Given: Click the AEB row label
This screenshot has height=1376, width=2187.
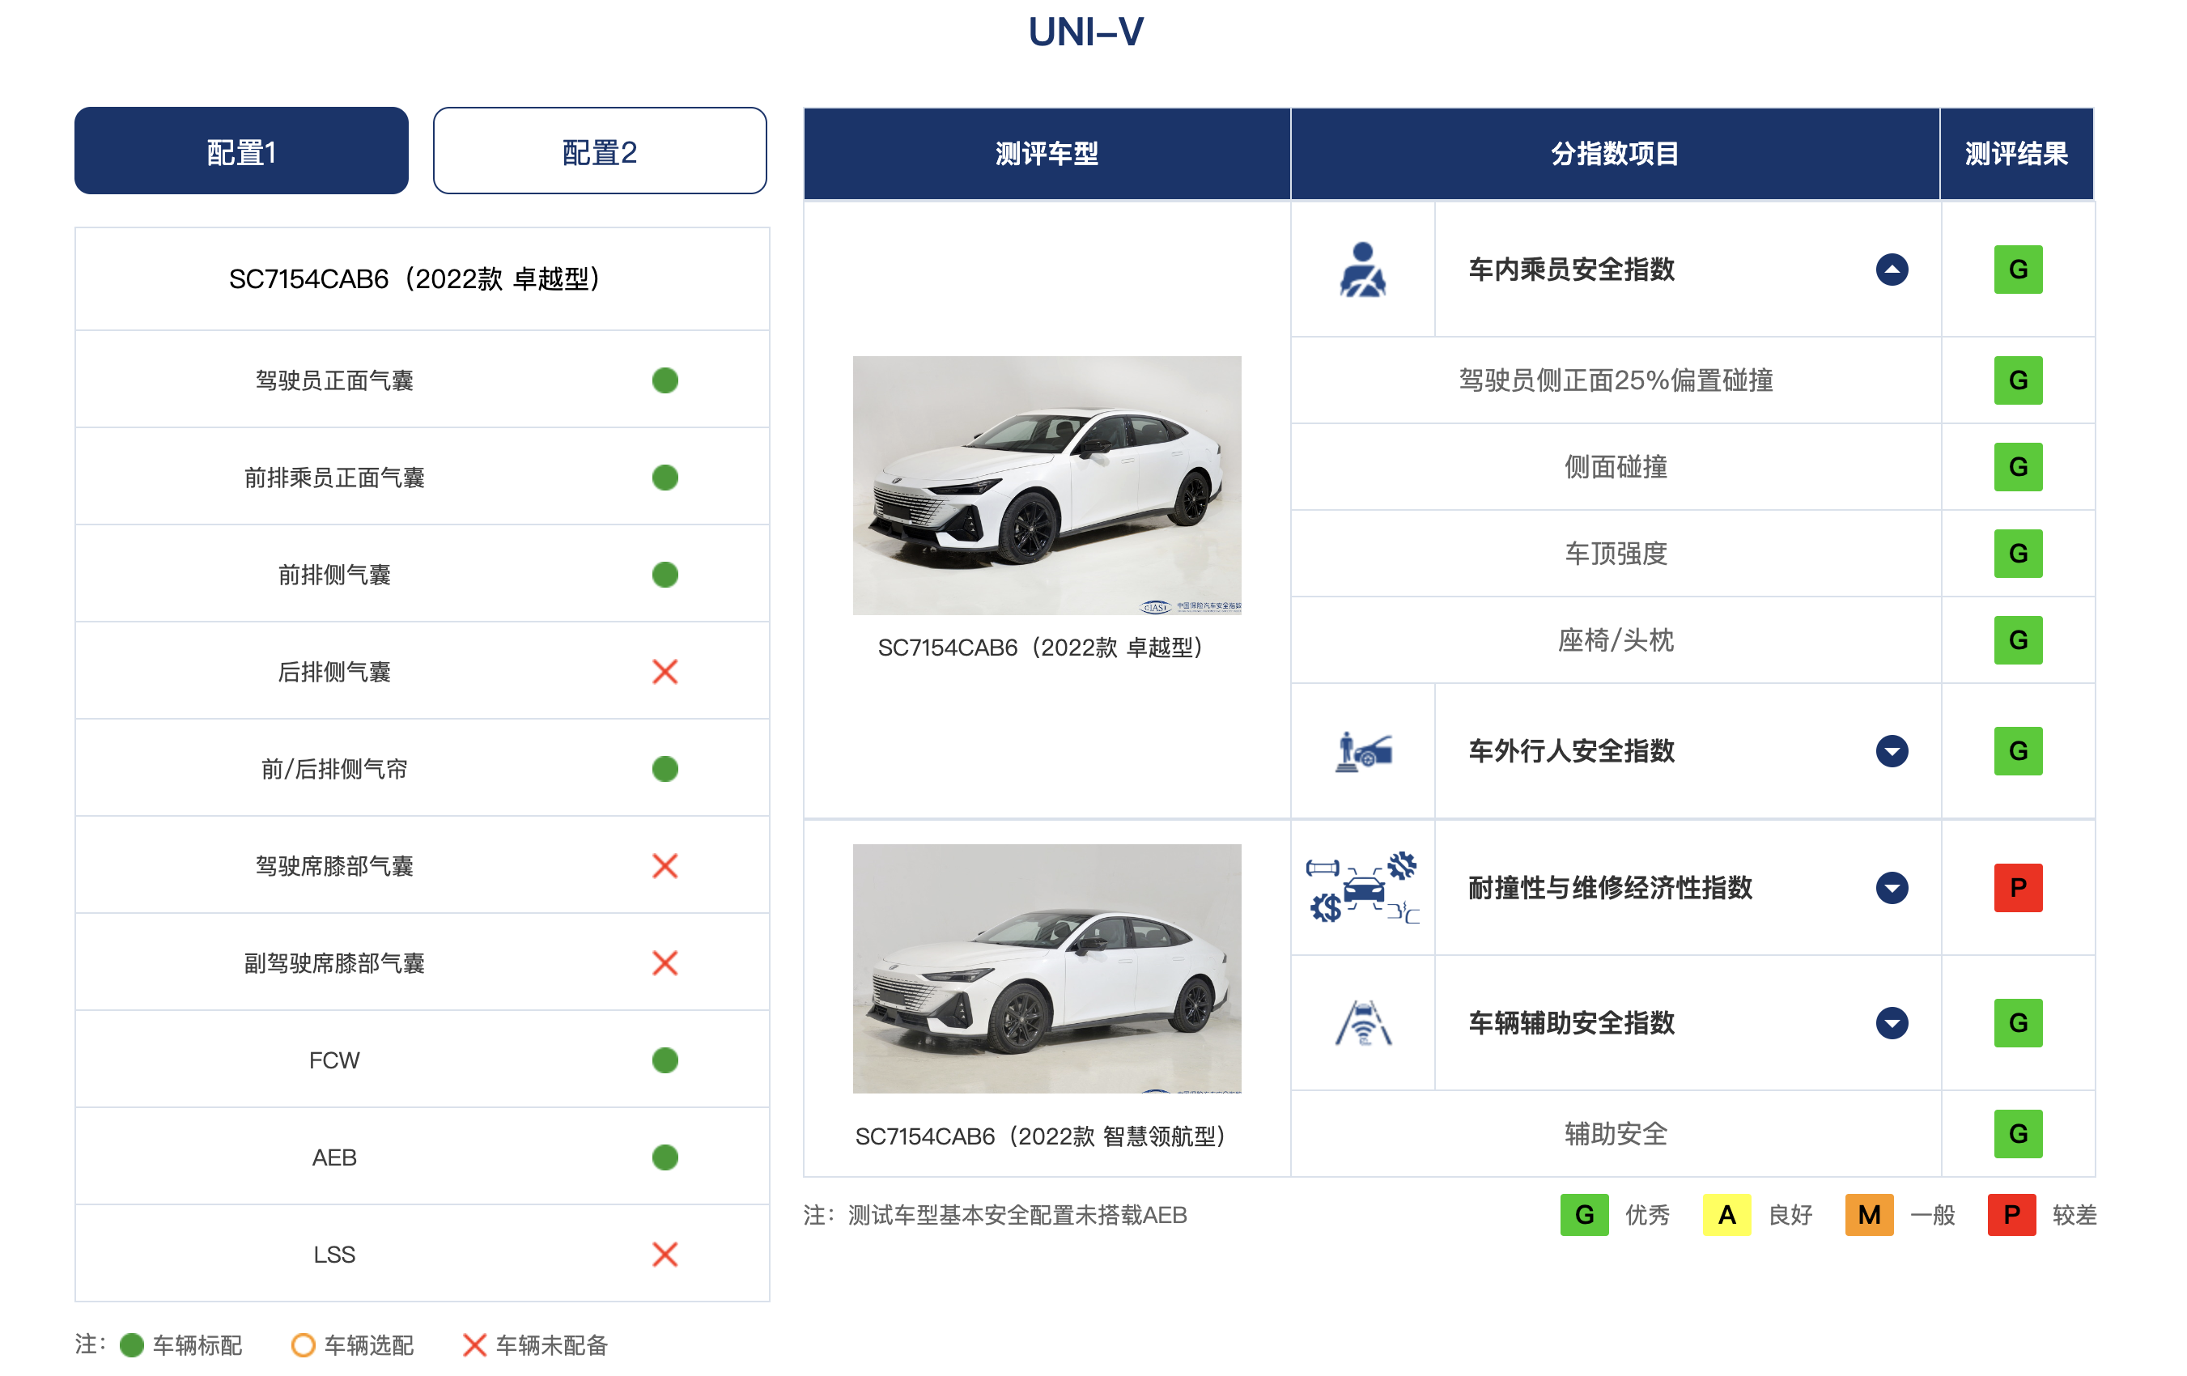Looking at the screenshot, I should point(334,1158).
